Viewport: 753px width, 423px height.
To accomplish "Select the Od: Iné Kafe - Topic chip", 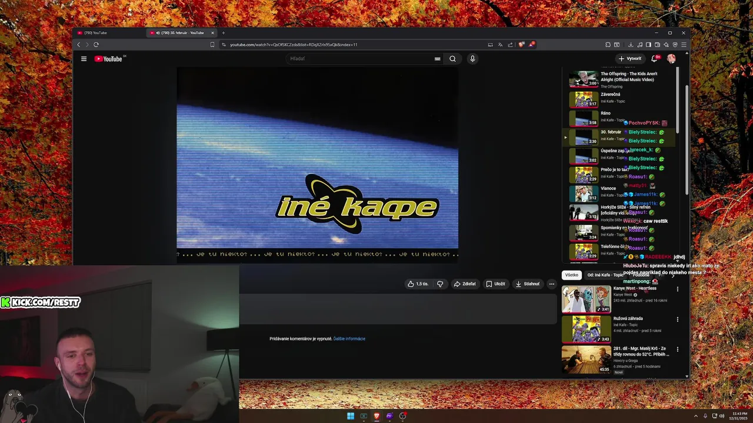I will [x=605, y=275].
